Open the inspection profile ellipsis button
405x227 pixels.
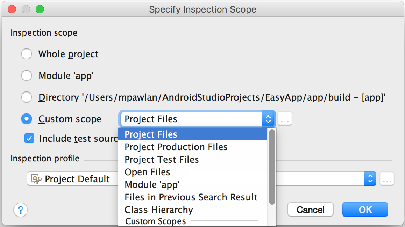[x=387, y=179]
